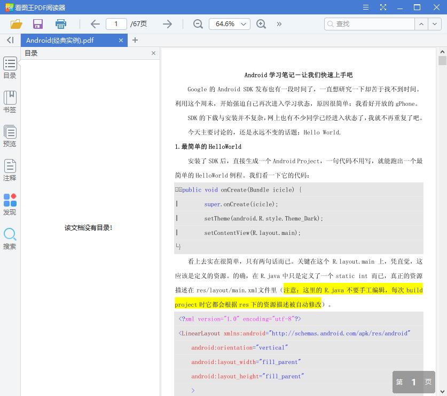Go to previous page with left arrow
Image resolution: width=447 pixels, height=396 pixels.
(95, 24)
